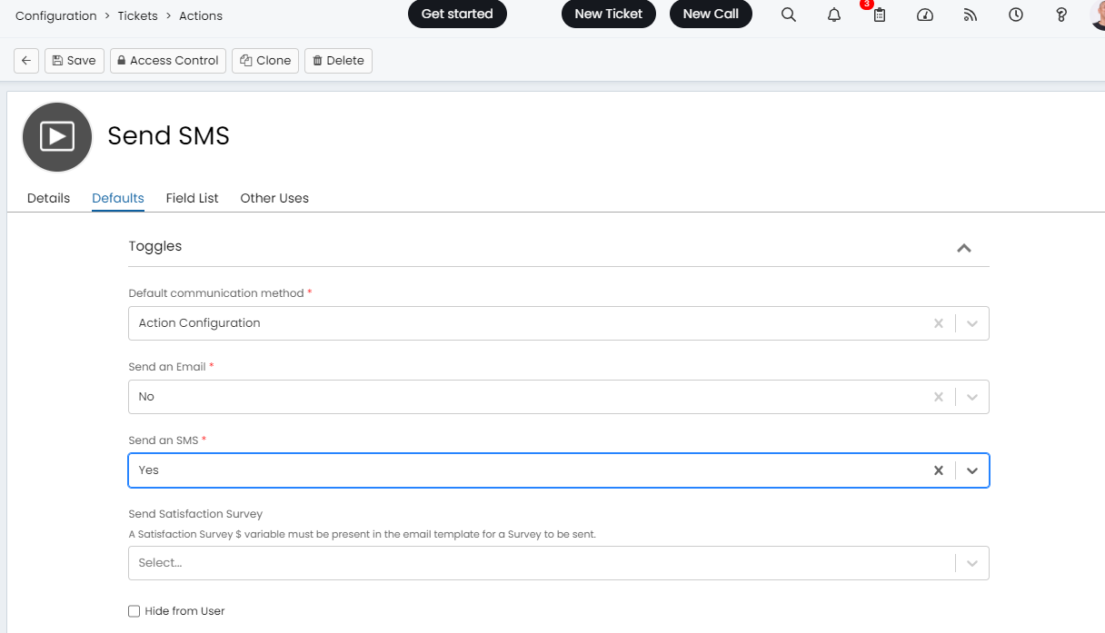Start a New Call
Image resolution: width=1105 pixels, height=633 pixels.
711,15
